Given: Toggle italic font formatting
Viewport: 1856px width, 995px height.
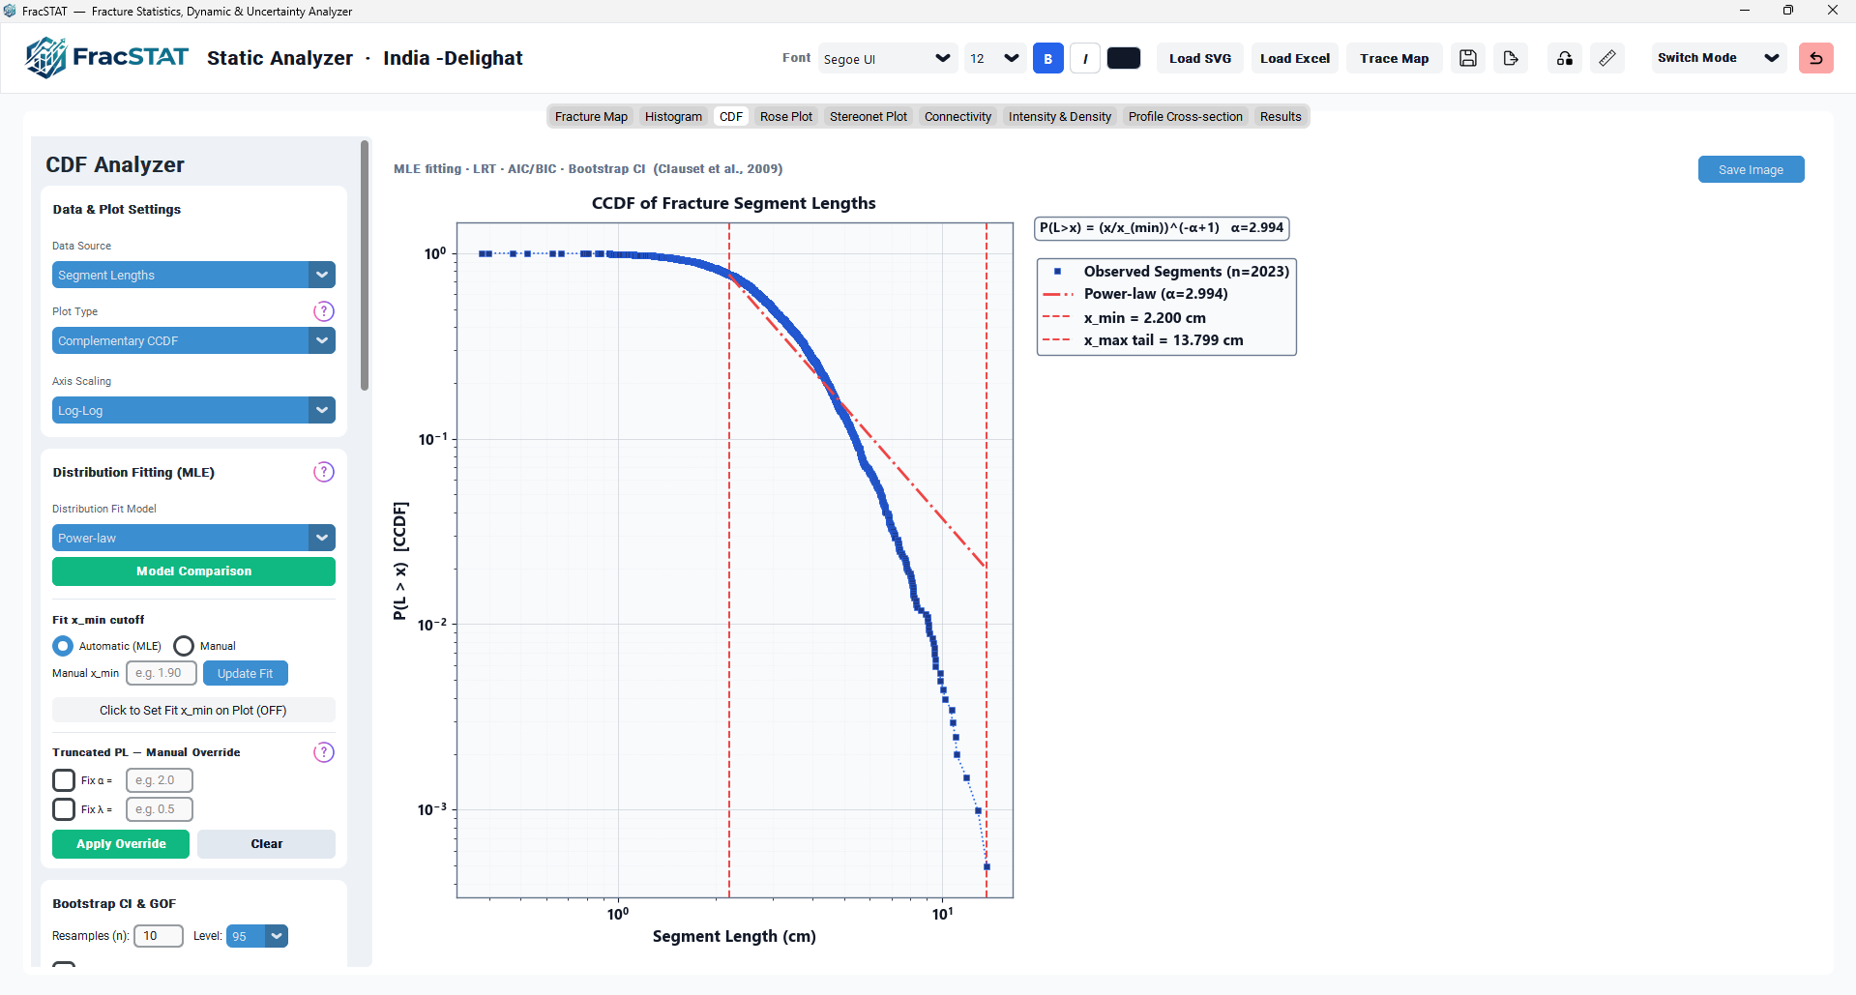Looking at the screenshot, I should pos(1085,58).
